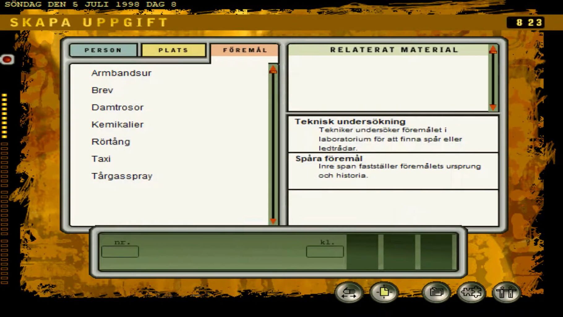The height and width of the screenshot is (317, 563).
Task: Click Relaterat Material scroll-up arrow
Action: (493, 50)
